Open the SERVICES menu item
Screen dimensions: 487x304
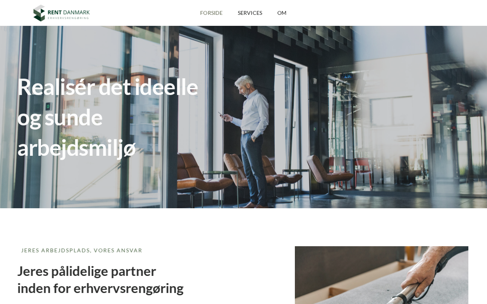250,13
